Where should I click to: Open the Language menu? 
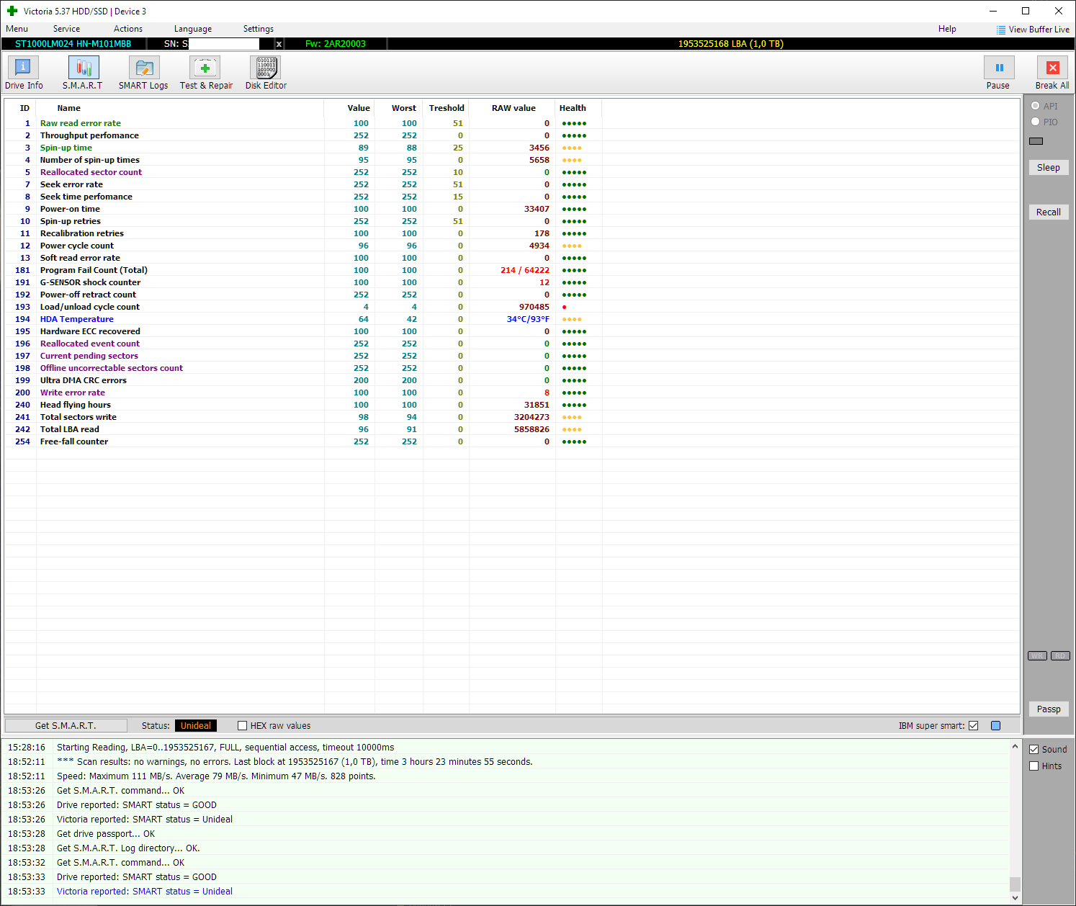click(x=193, y=29)
